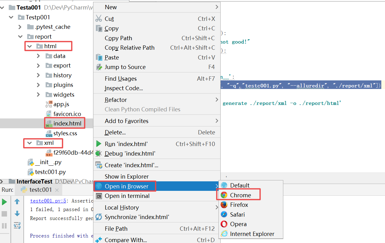Collapse the xml folder
The width and height of the screenshot is (385, 243).
[29, 143]
